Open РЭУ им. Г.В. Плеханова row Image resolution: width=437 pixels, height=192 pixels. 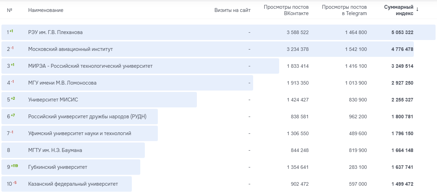55,32
